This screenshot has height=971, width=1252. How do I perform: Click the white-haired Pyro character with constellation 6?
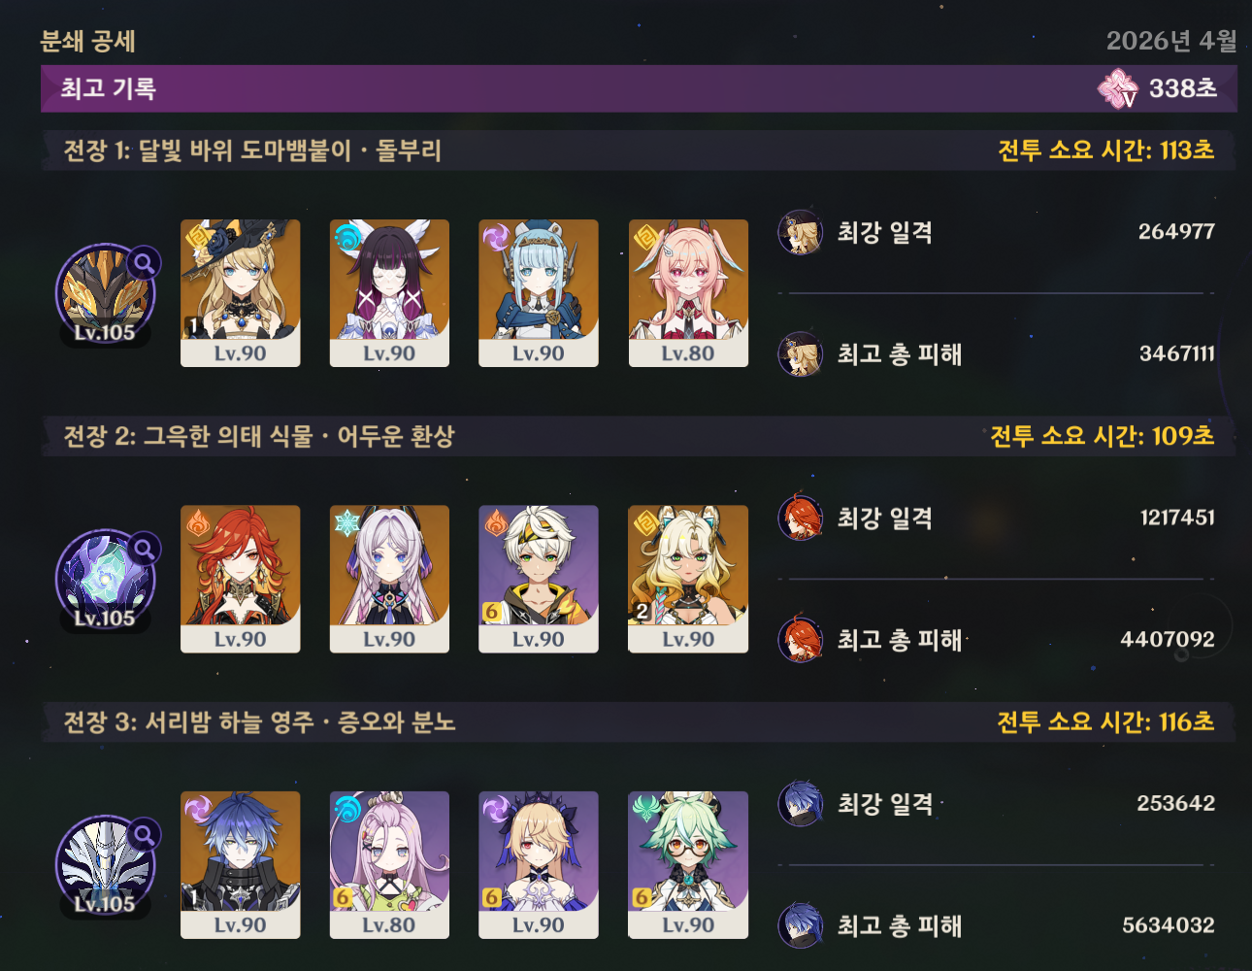pos(539,579)
